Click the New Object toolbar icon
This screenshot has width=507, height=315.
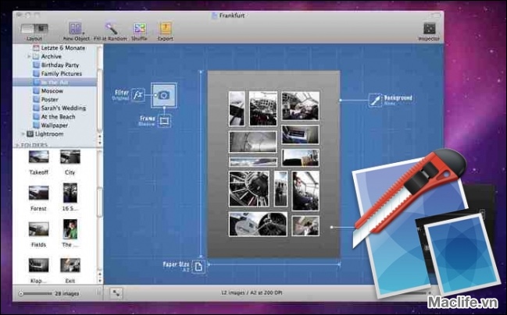coord(76,28)
